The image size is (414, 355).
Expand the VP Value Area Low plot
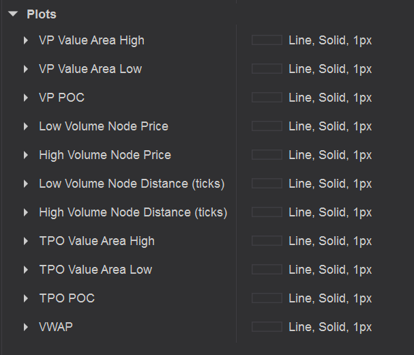click(x=26, y=69)
